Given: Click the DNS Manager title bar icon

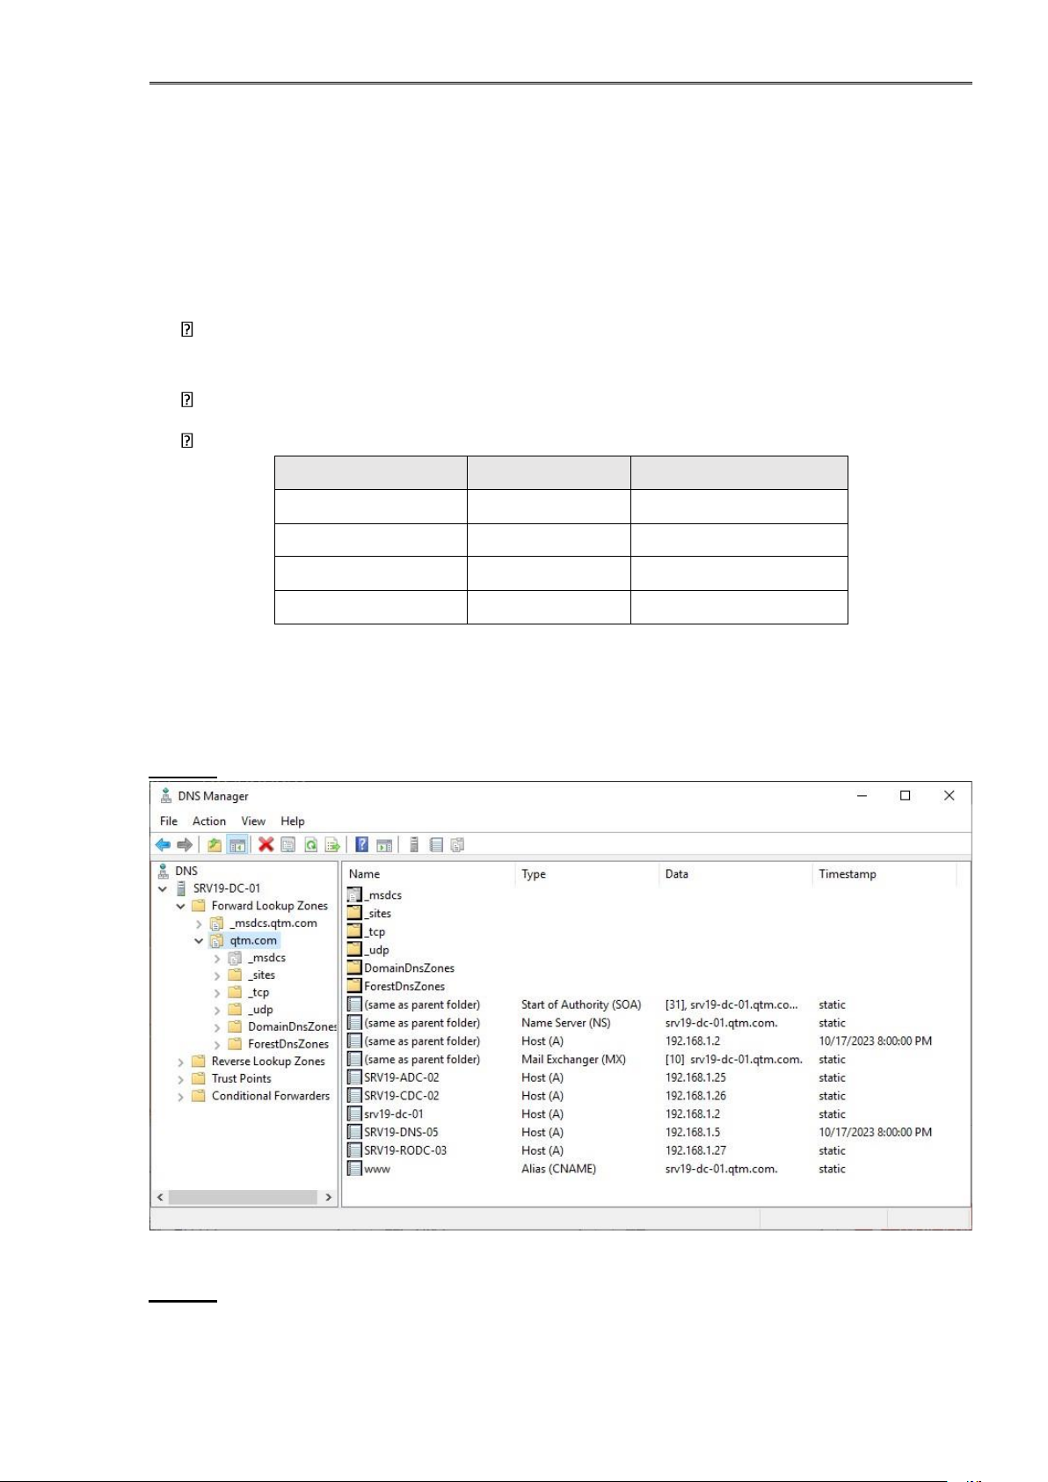Looking at the screenshot, I should pyautogui.click(x=165, y=795).
